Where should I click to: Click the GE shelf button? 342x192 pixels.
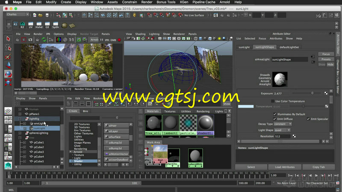coord(47,25)
